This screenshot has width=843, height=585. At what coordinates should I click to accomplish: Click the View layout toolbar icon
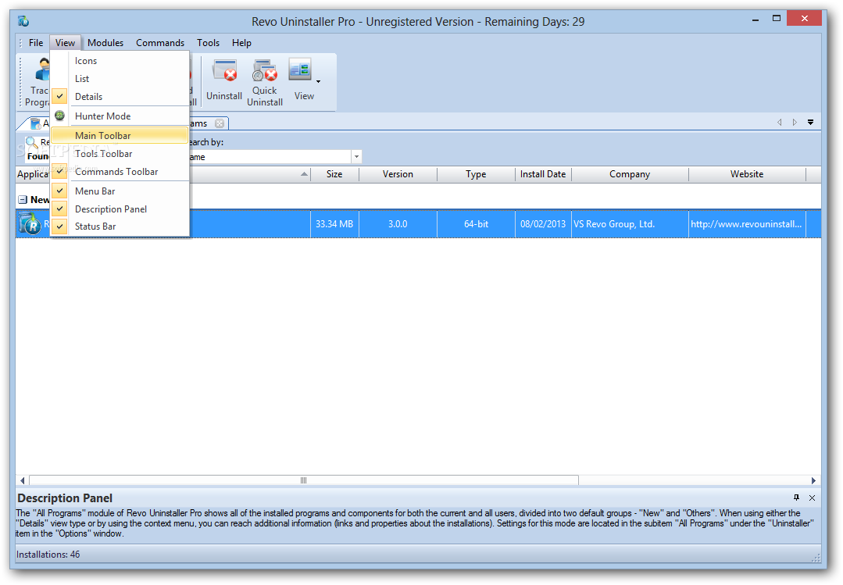[300, 70]
